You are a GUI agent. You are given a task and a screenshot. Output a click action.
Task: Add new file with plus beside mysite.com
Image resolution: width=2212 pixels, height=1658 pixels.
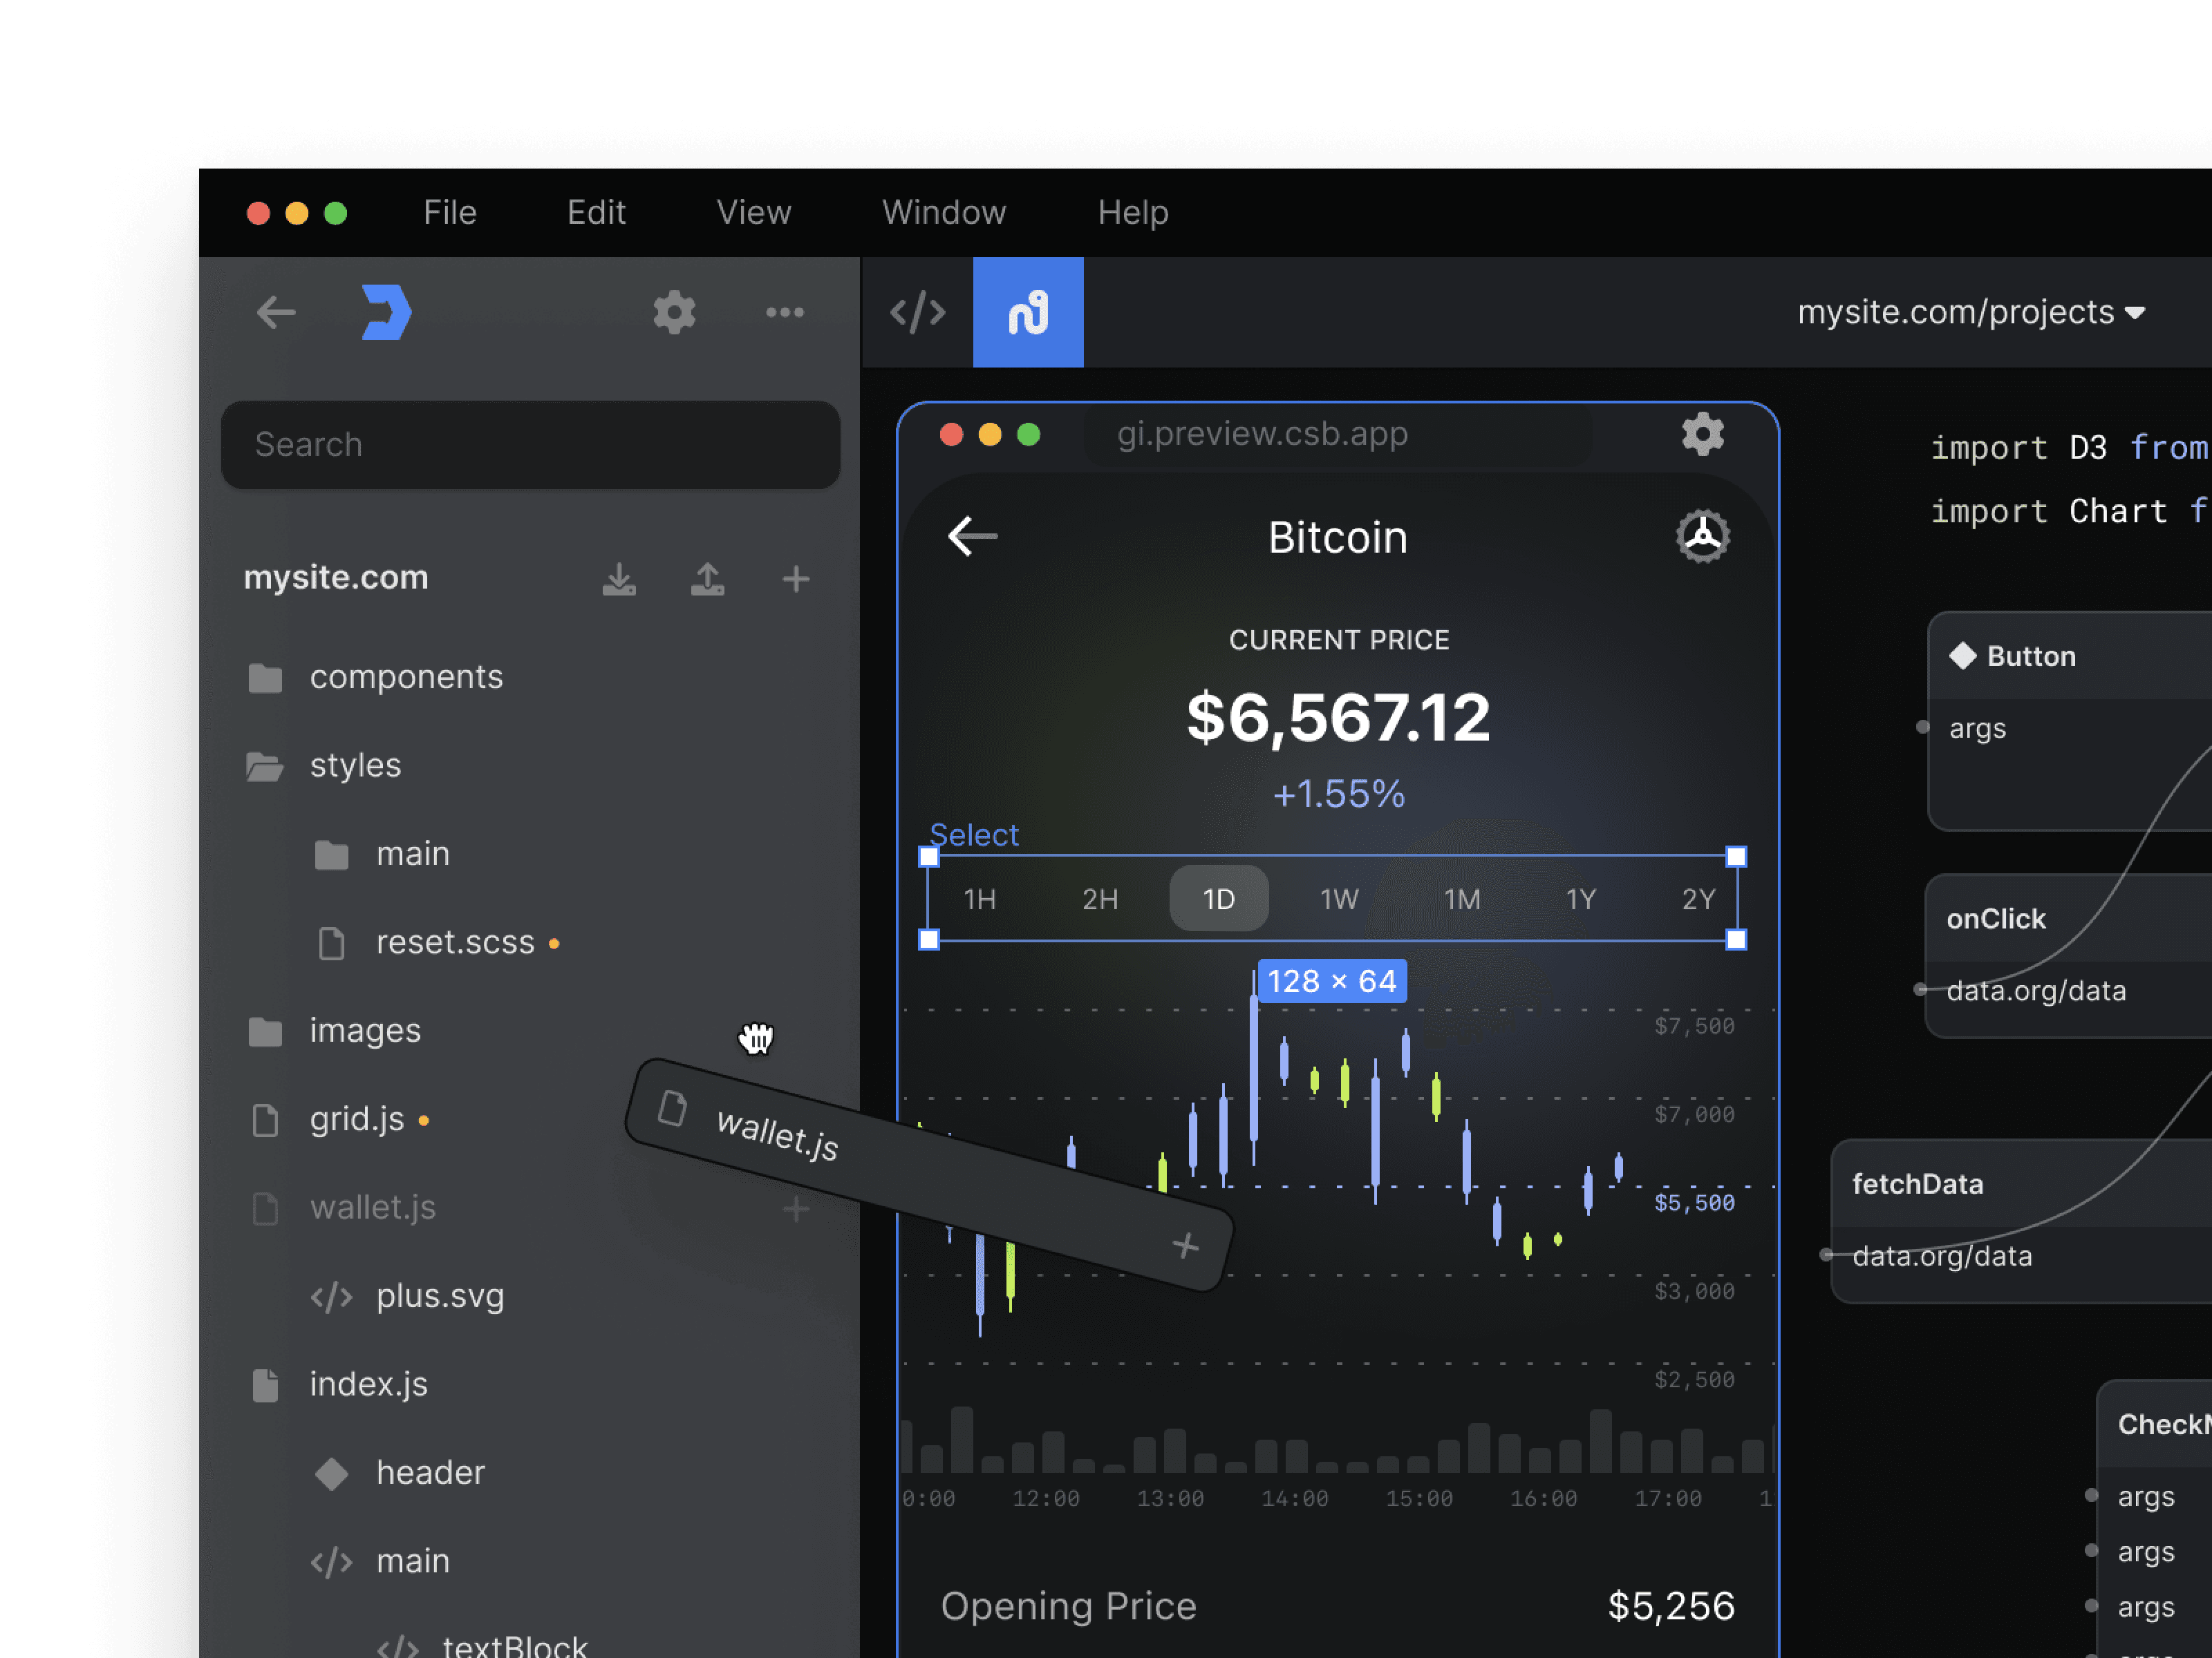[796, 579]
